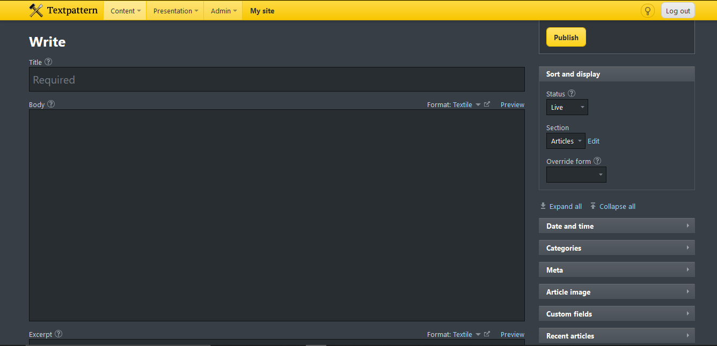Screen dimensions: 717x346
Task: Open Body Textile help popup icon
Action: tap(487, 104)
